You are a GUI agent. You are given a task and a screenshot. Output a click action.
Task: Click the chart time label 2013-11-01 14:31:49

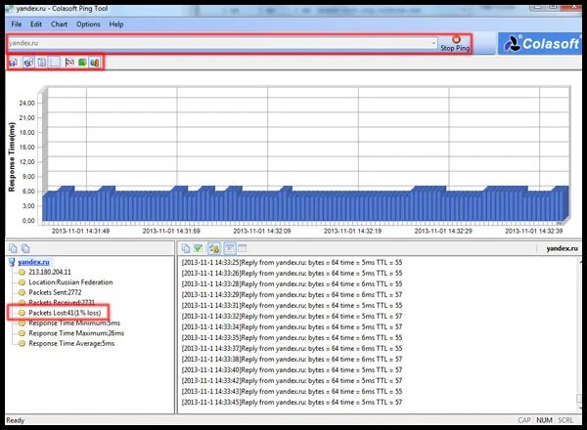click(x=80, y=231)
